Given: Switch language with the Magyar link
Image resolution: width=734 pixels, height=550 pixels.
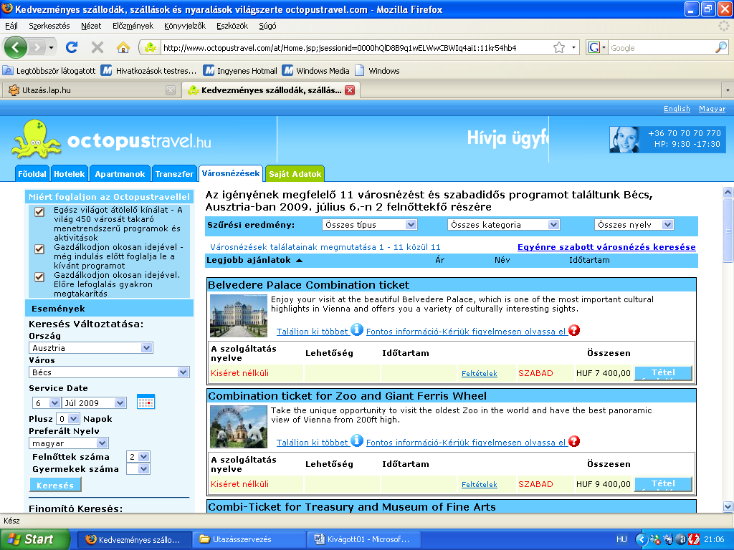Looking at the screenshot, I should point(712,109).
